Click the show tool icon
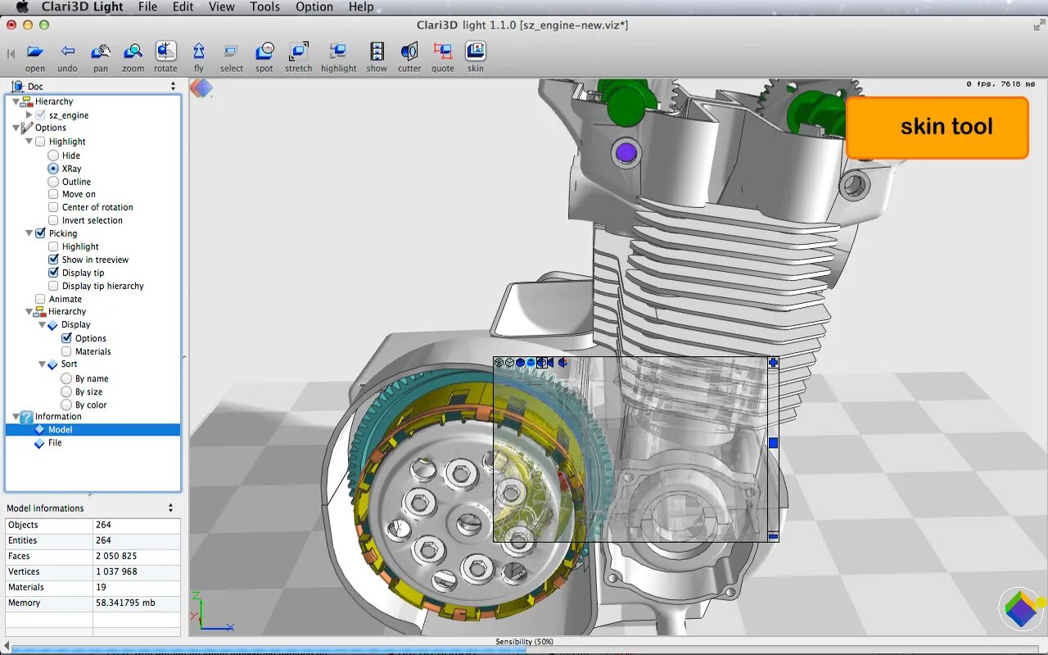 [377, 52]
